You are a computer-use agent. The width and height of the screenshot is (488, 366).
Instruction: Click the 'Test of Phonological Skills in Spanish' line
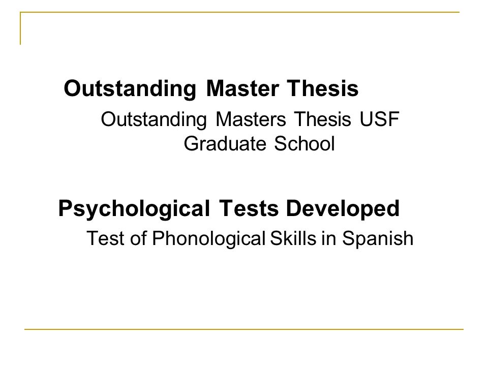click(x=250, y=238)
